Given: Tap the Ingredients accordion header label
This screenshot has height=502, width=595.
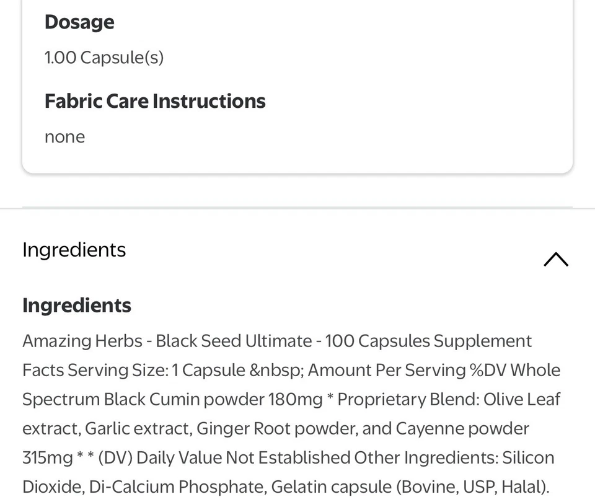Looking at the screenshot, I should point(74,250).
